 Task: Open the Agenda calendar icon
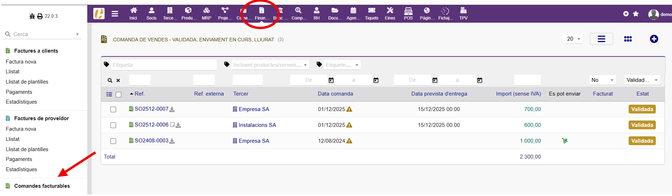click(x=353, y=13)
